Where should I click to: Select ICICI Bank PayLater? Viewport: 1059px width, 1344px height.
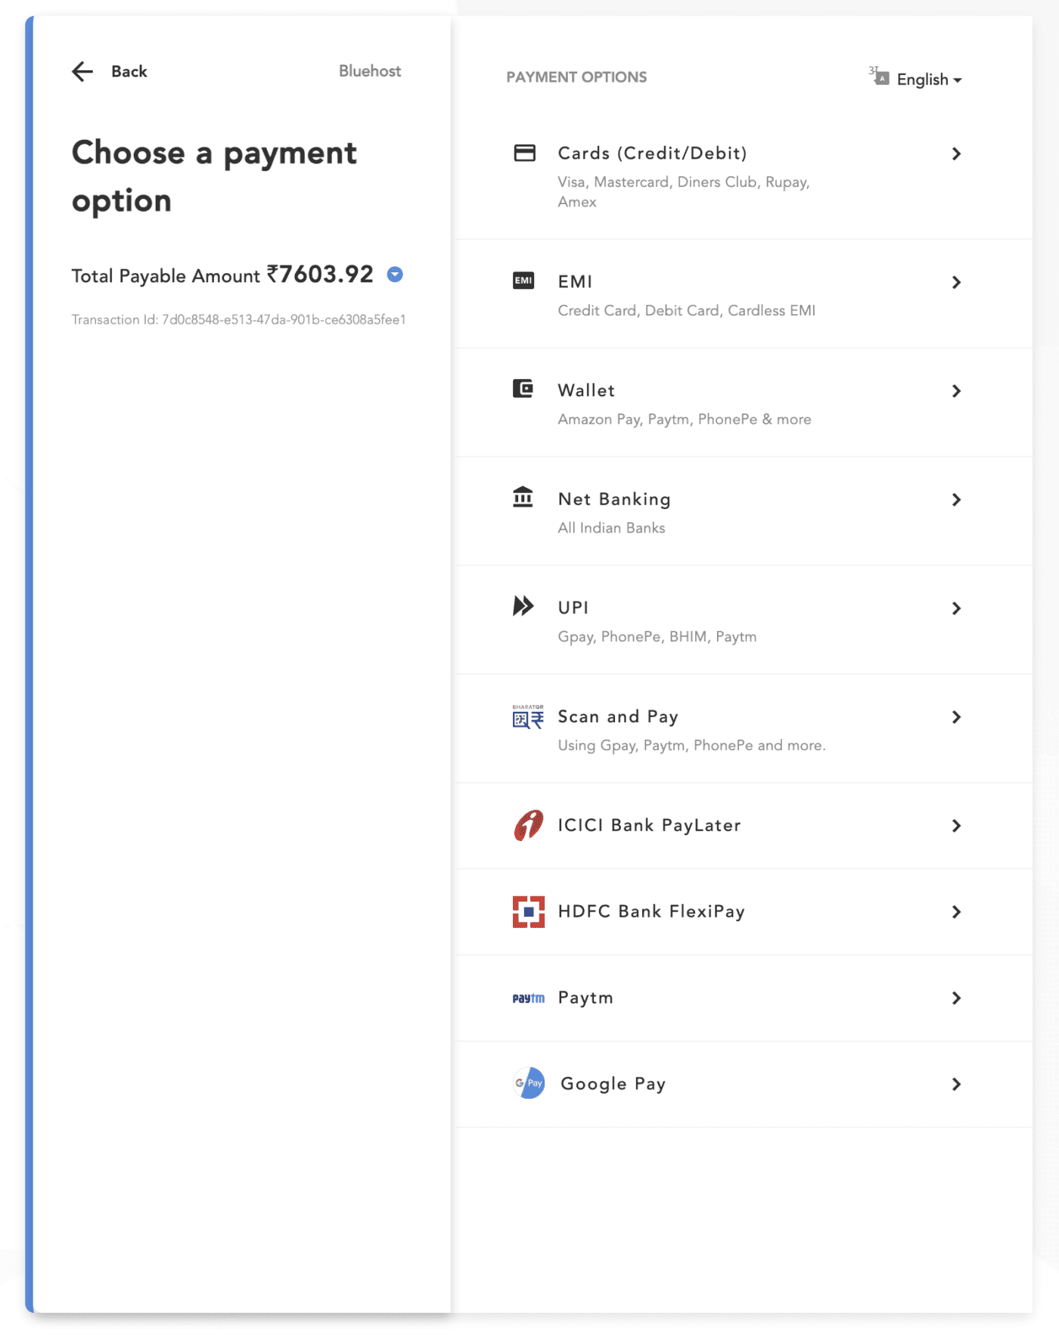[744, 826]
